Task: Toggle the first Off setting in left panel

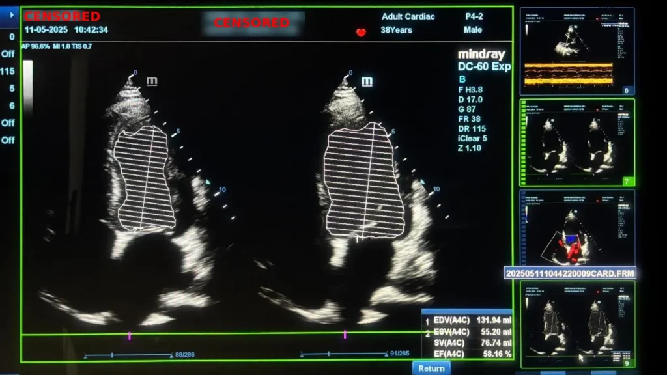Action: coord(8,54)
